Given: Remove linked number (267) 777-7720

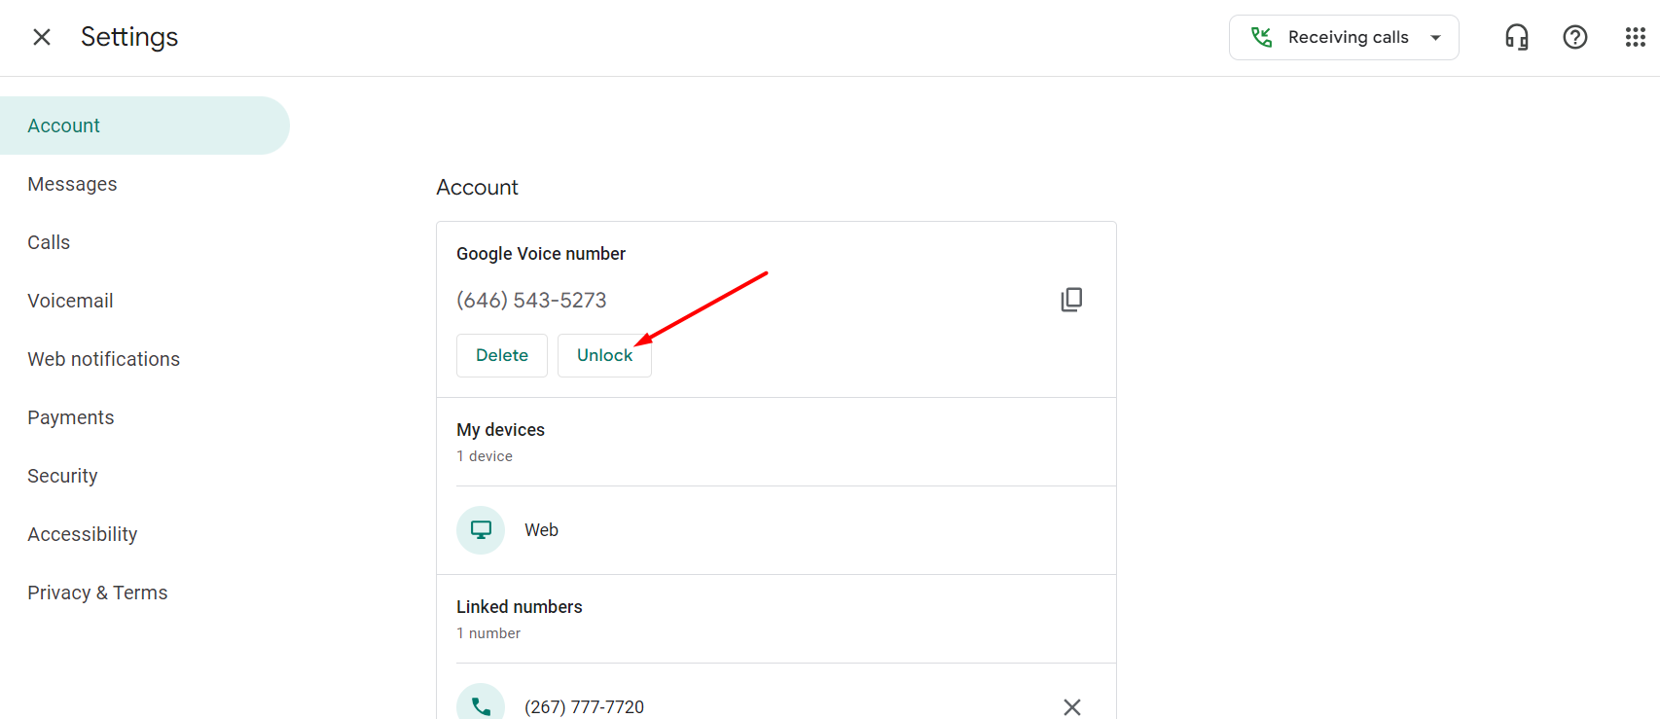Looking at the screenshot, I should pyautogui.click(x=1071, y=707).
